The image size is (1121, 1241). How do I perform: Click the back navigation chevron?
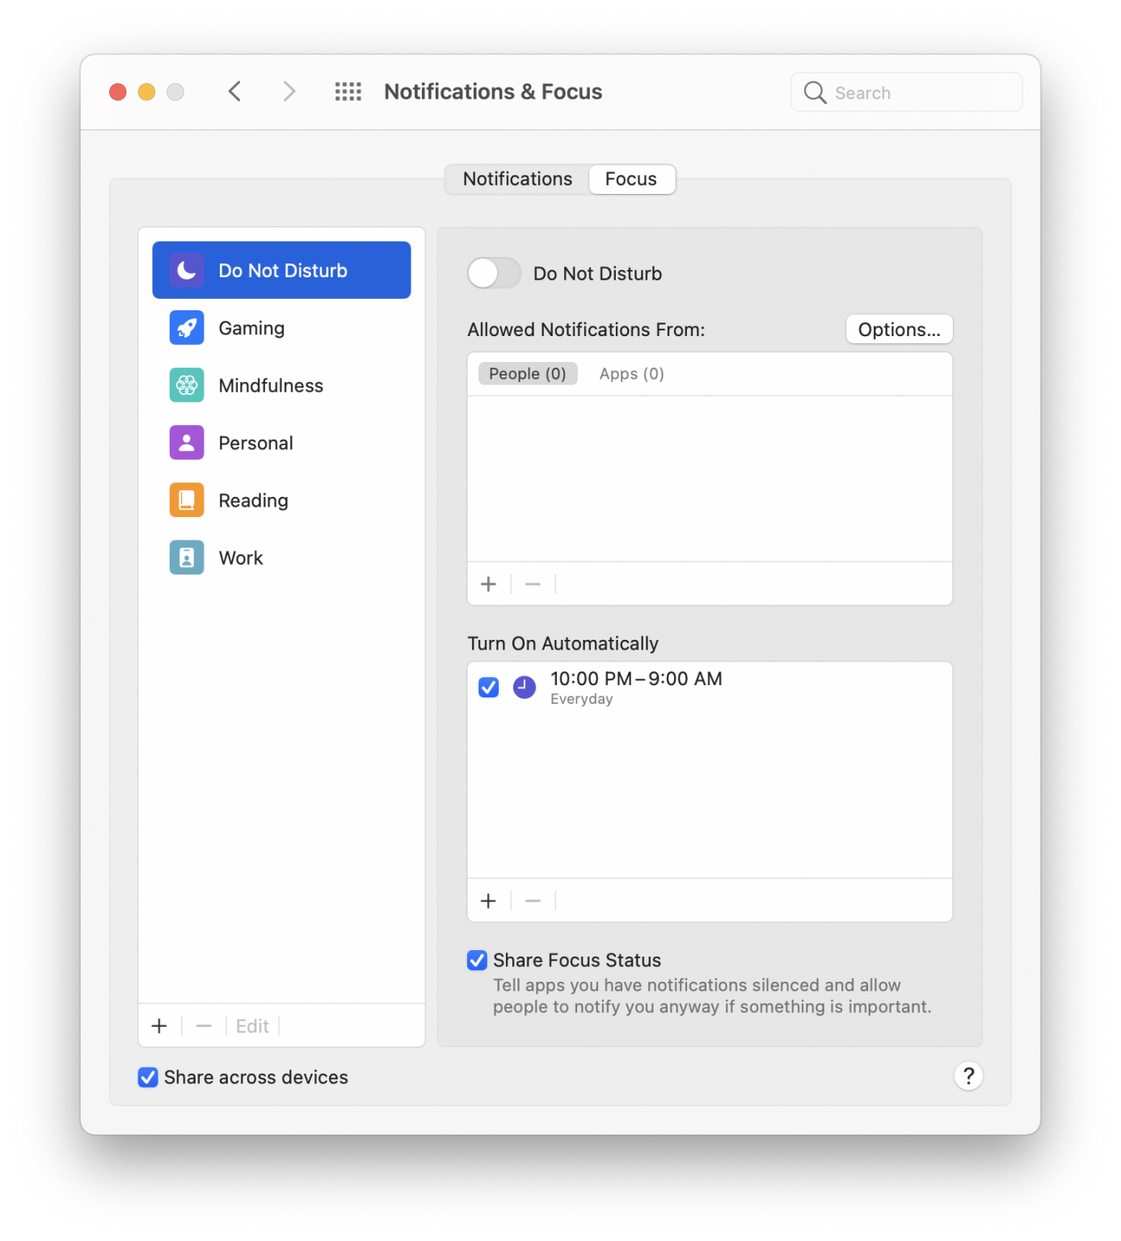234,91
